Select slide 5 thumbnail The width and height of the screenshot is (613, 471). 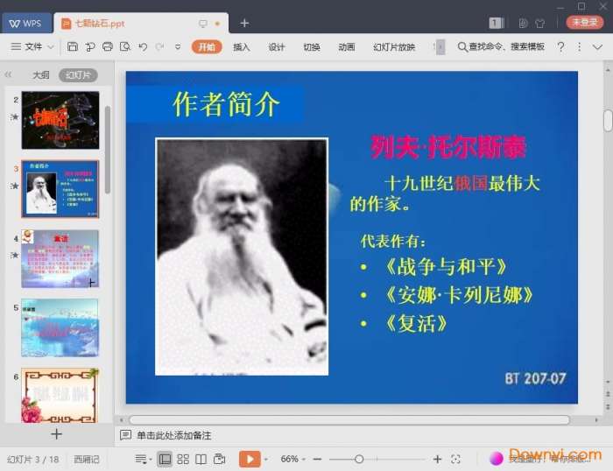pyautogui.click(x=60, y=327)
